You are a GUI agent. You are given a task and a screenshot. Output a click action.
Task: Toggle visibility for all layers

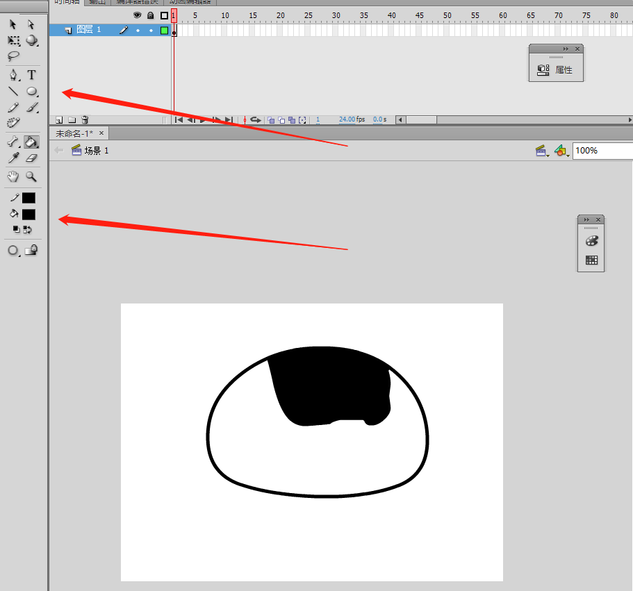coord(138,15)
